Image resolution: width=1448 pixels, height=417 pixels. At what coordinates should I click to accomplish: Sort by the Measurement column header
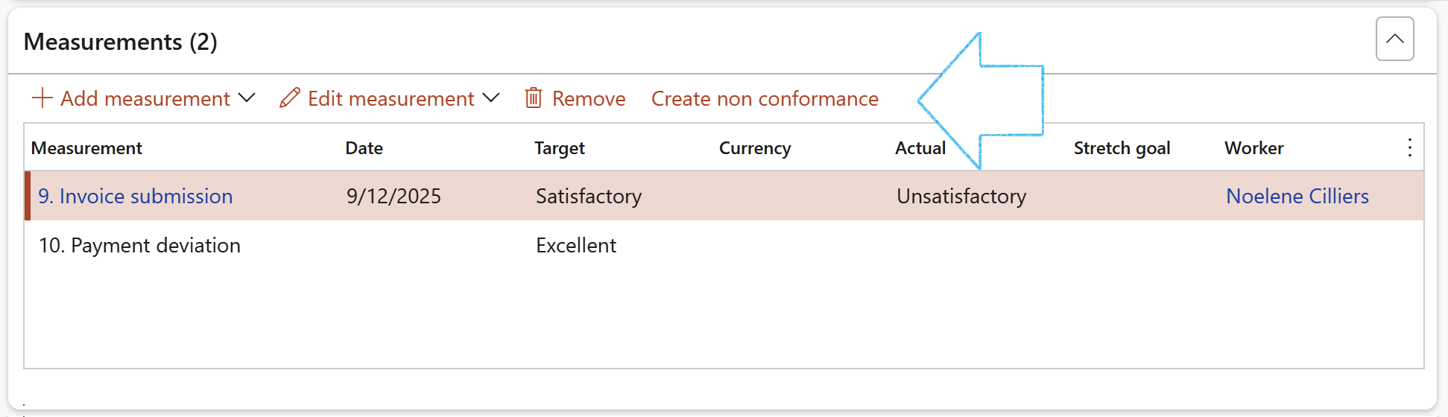[x=86, y=148]
